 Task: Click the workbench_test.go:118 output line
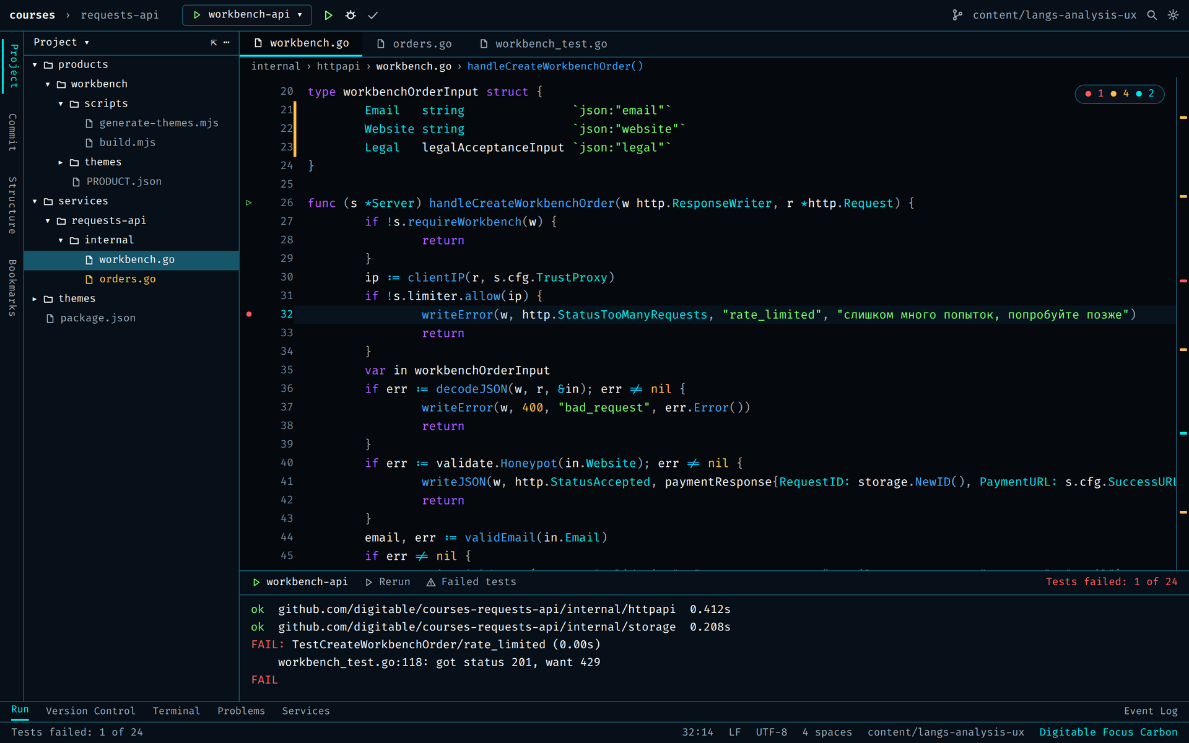(x=439, y=663)
